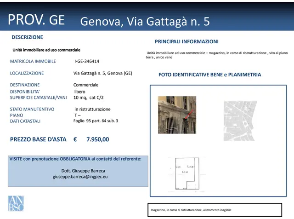This screenshot has height=219, width=294.
Task: Select the availability value libero
Action: [79, 92]
